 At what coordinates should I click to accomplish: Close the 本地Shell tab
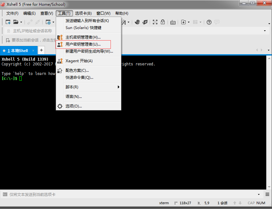point(33,51)
